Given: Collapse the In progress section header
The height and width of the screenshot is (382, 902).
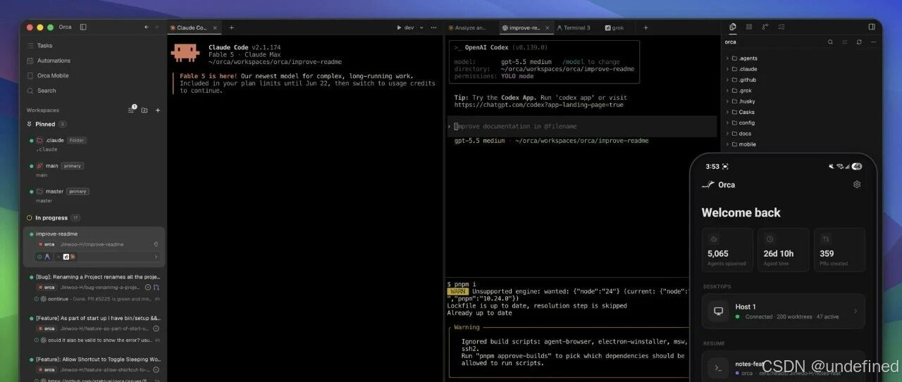Looking at the screenshot, I should pyautogui.click(x=53, y=218).
